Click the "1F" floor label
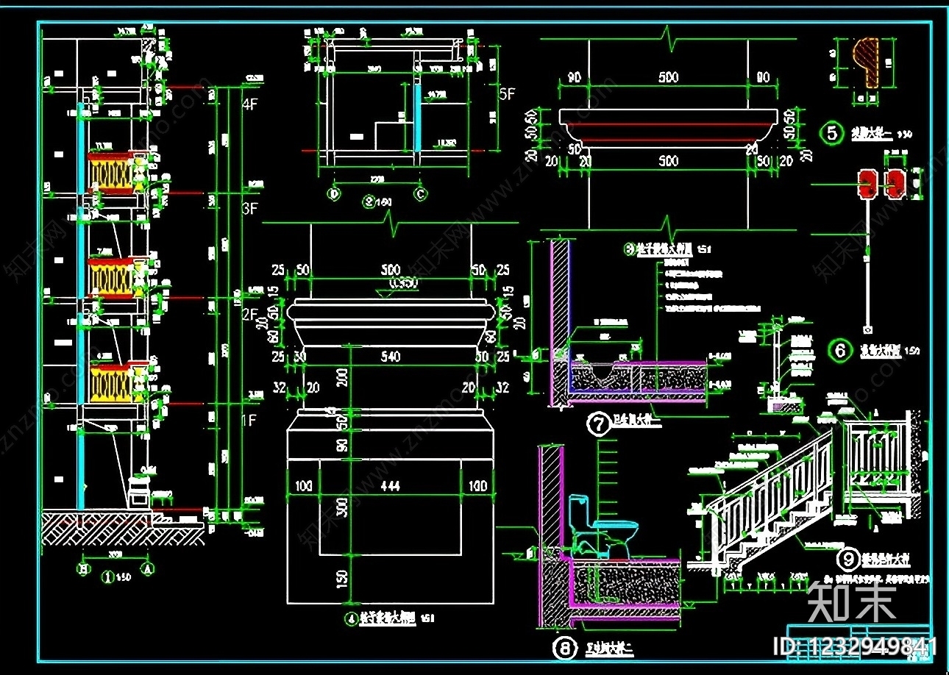The width and height of the screenshot is (949, 675). 251,421
